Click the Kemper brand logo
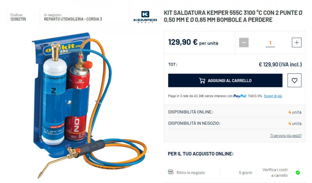 tap(145, 17)
